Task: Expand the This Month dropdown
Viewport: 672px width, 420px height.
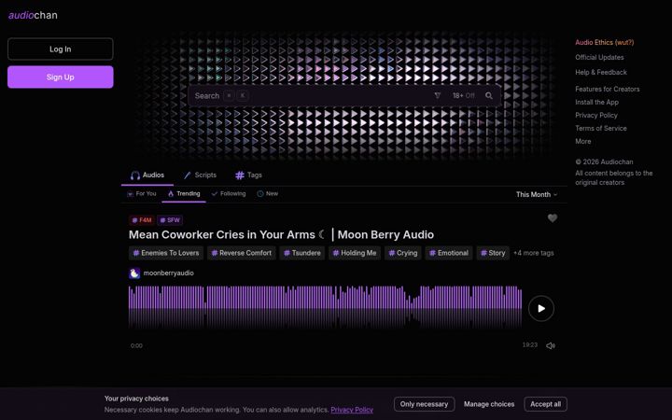Action: (x=537, y=194)
